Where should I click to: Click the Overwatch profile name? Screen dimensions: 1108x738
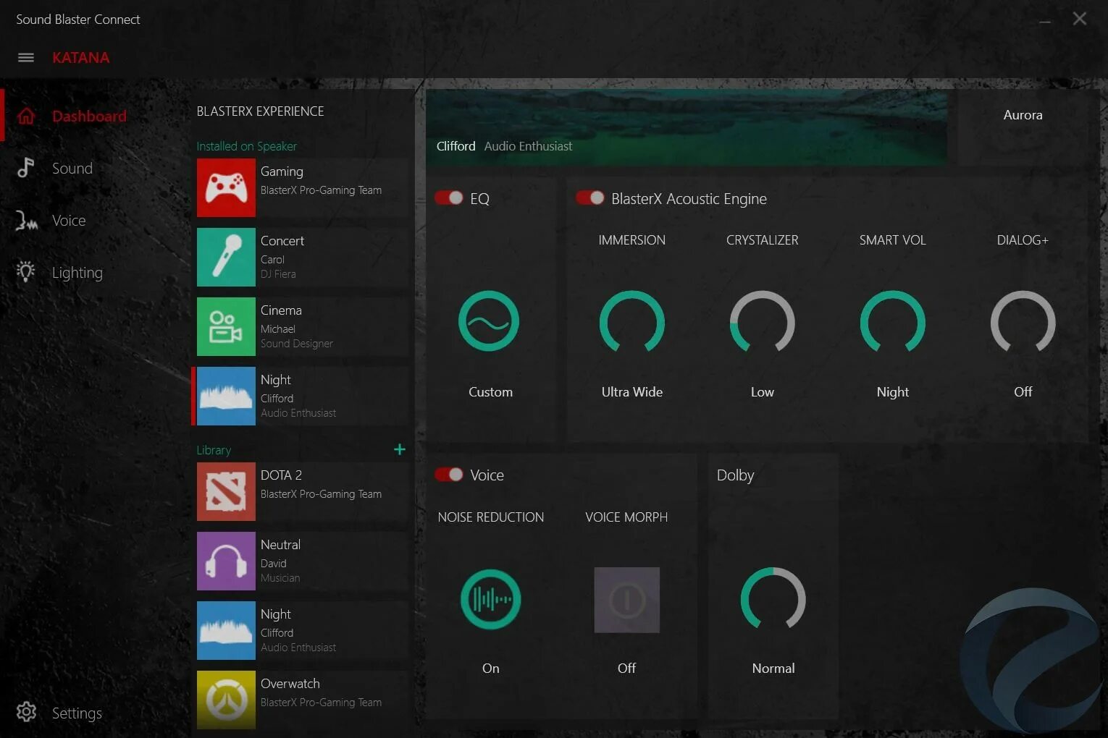290,684
